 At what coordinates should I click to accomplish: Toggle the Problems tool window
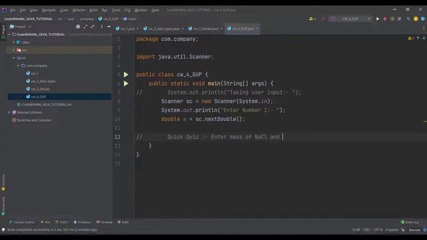tap(82, 222)
